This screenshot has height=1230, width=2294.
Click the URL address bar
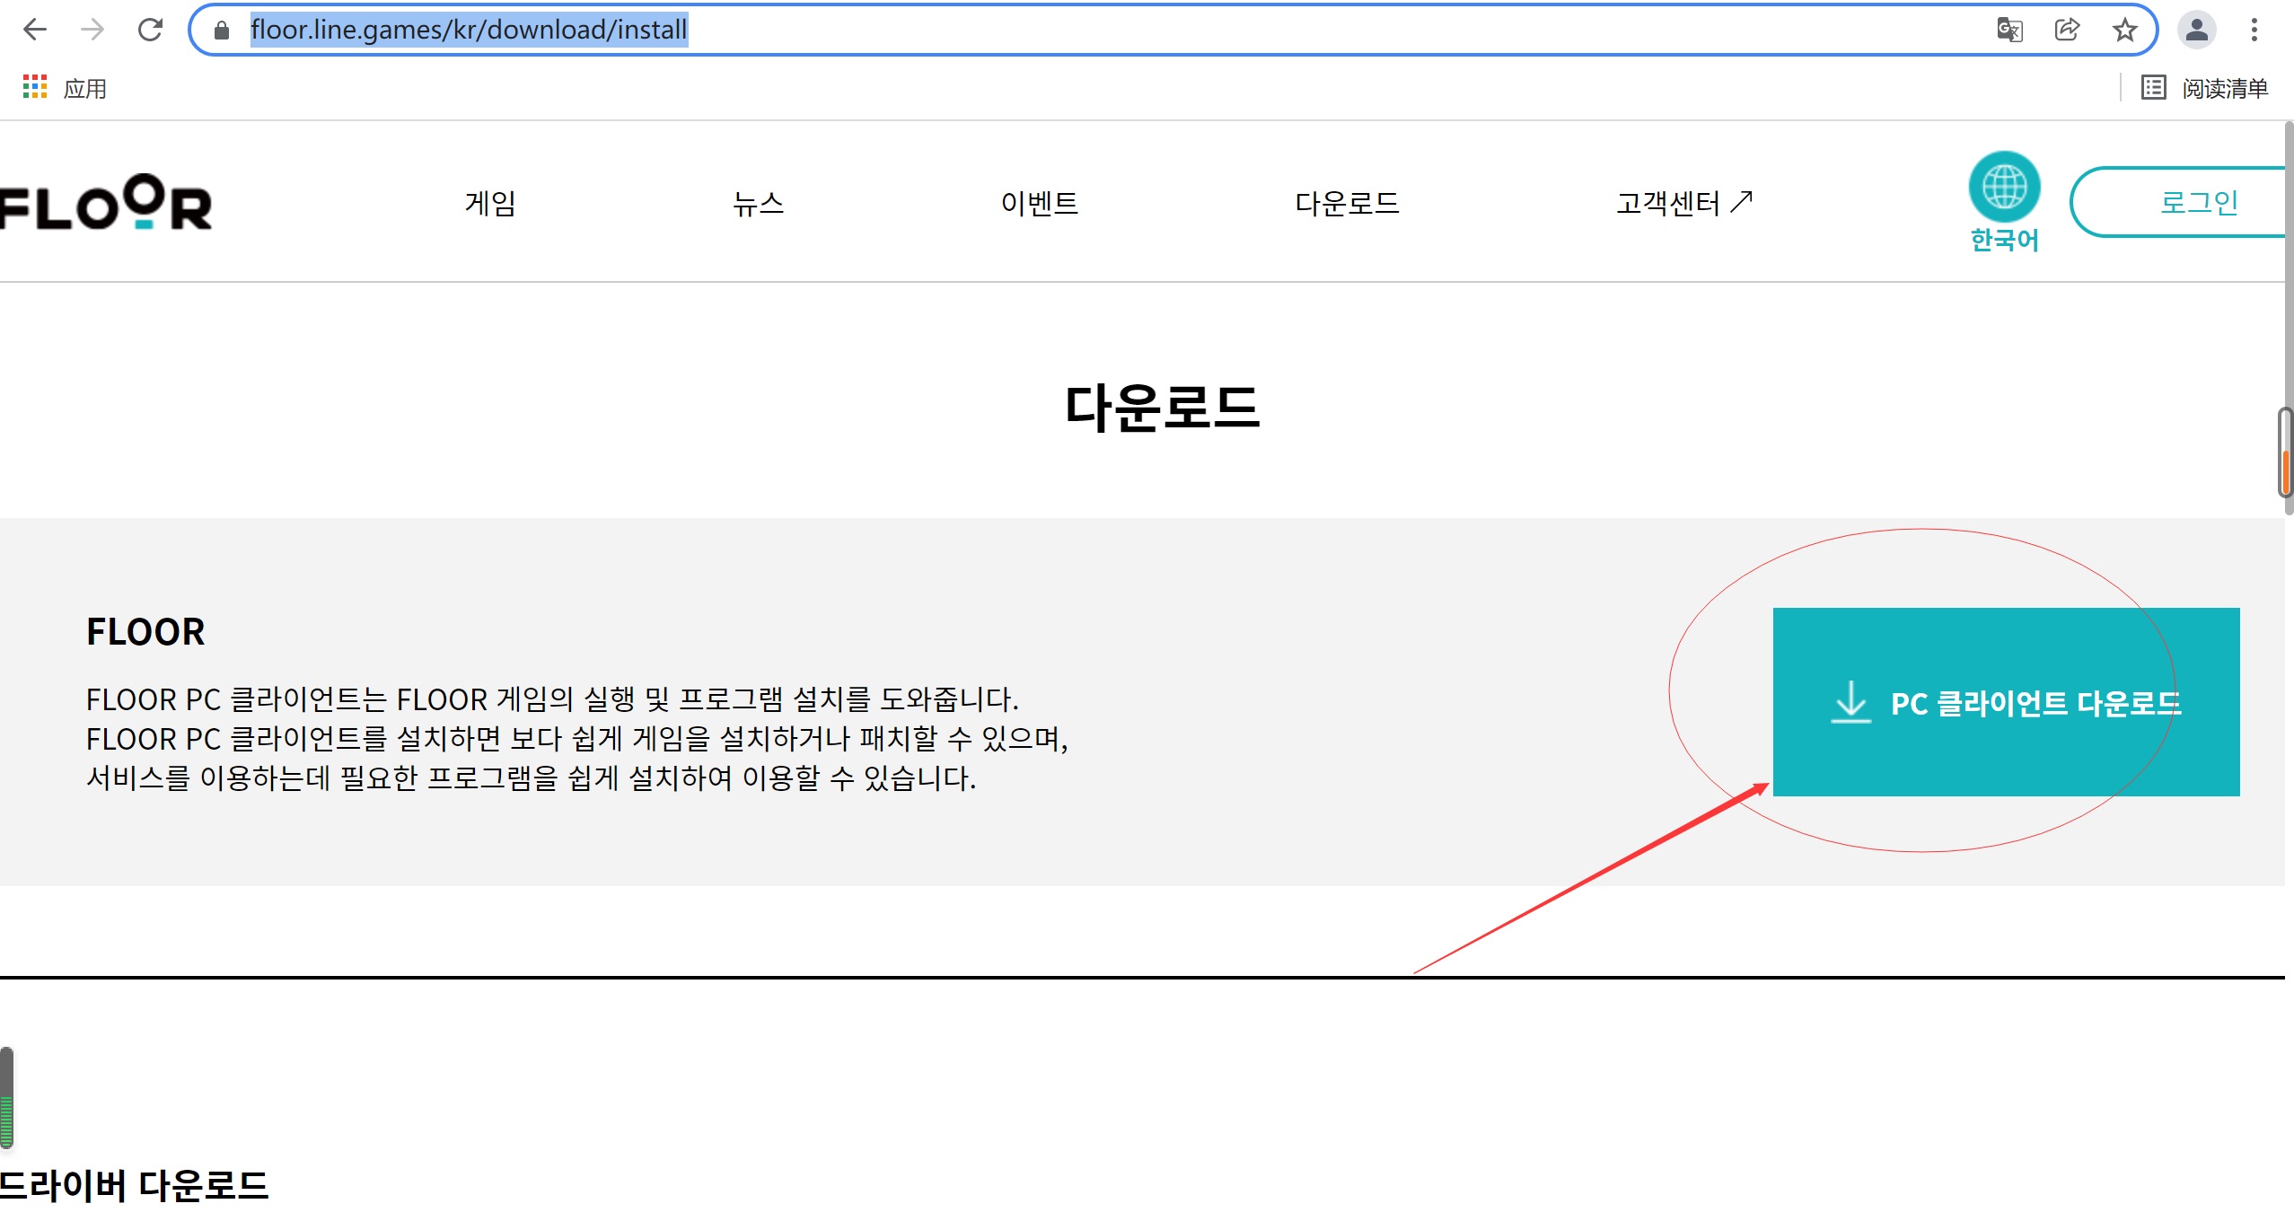pos(1172,30)
